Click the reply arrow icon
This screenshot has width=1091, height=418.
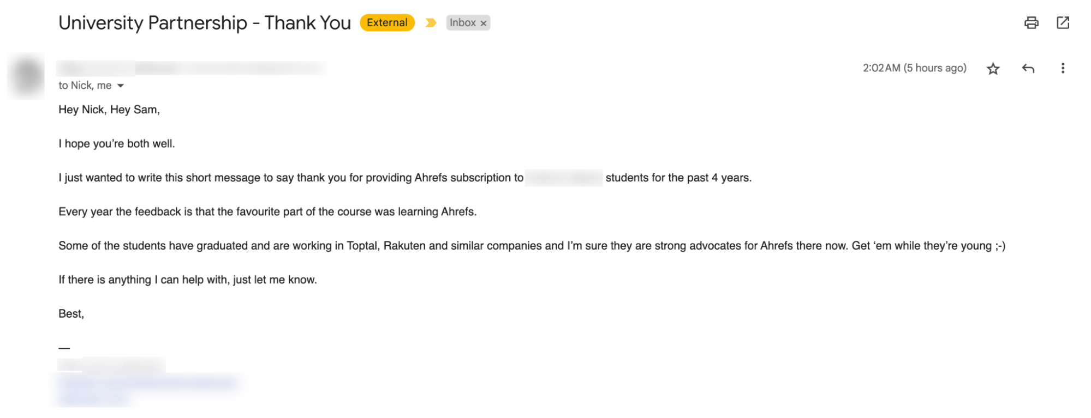[1029, 68]
